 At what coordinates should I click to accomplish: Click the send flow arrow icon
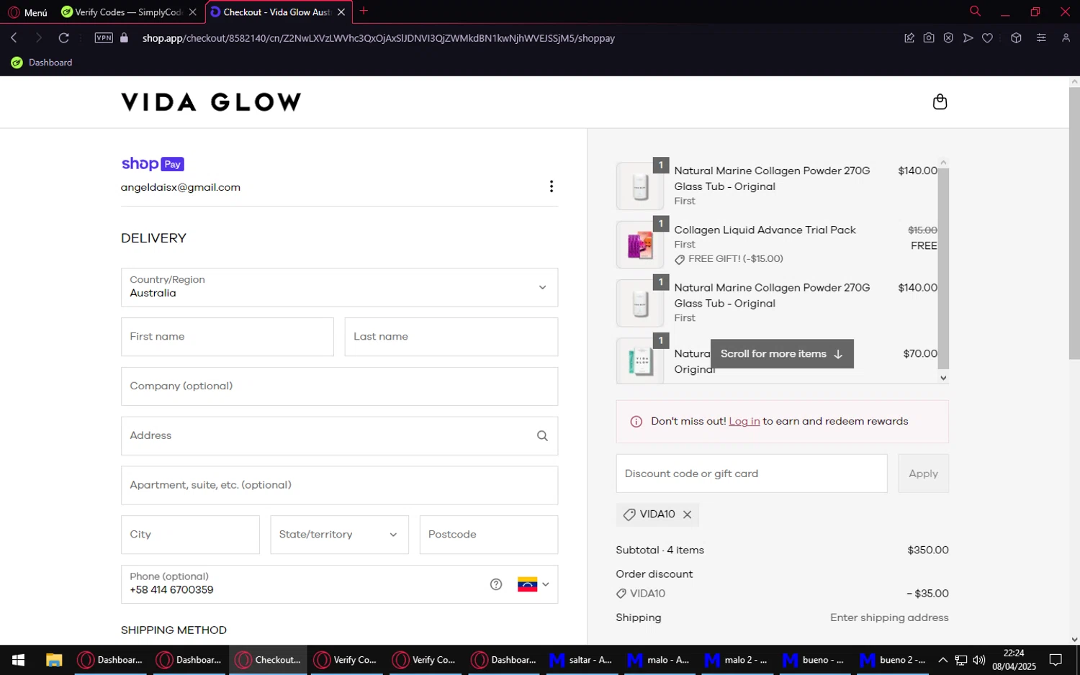(x=968, y=38)
